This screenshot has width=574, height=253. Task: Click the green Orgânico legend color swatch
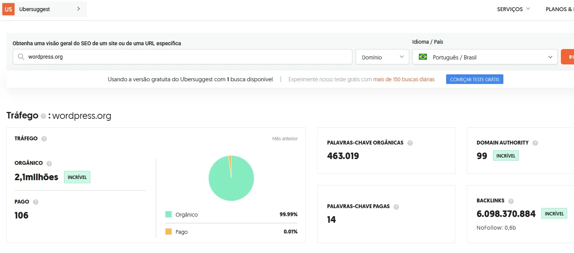pyautogui.click(x=168, y=215)
